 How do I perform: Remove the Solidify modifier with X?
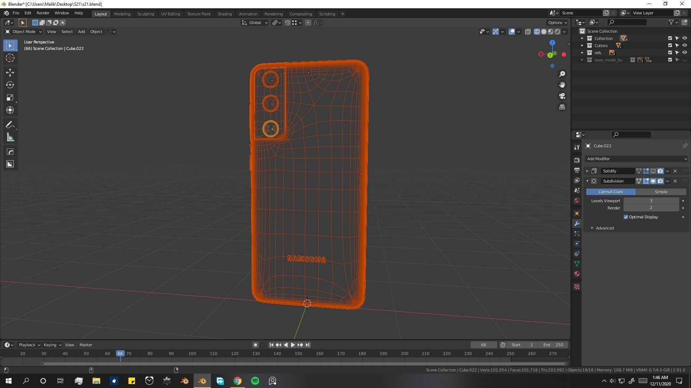click(x=675, y=171)
